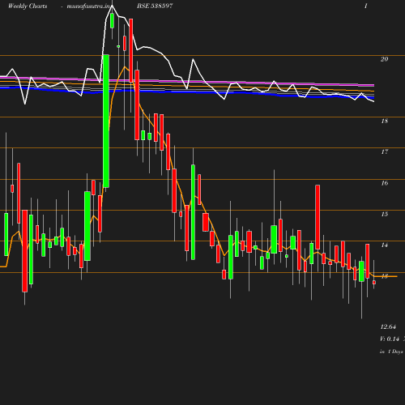The width and height of the screenshot is (405, 405).
Task: Click the volume reading 'V: 0.14'
Action: pos(390,339)
